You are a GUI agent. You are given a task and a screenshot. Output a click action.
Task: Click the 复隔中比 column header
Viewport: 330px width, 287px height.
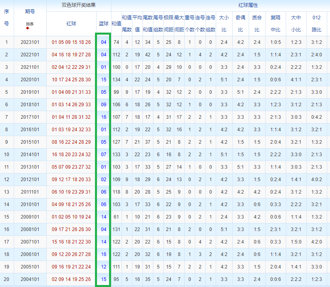click(276, 24)
